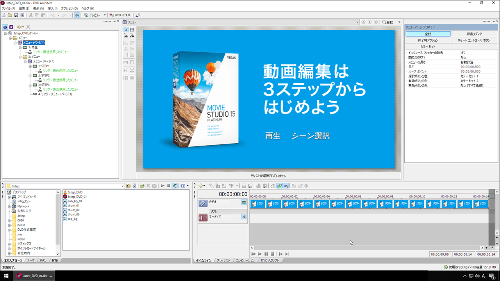This screenshot has height=281, width=500.
Task: Click the burn disc icon after DVDの作成
Action: (x=137, y=15)
